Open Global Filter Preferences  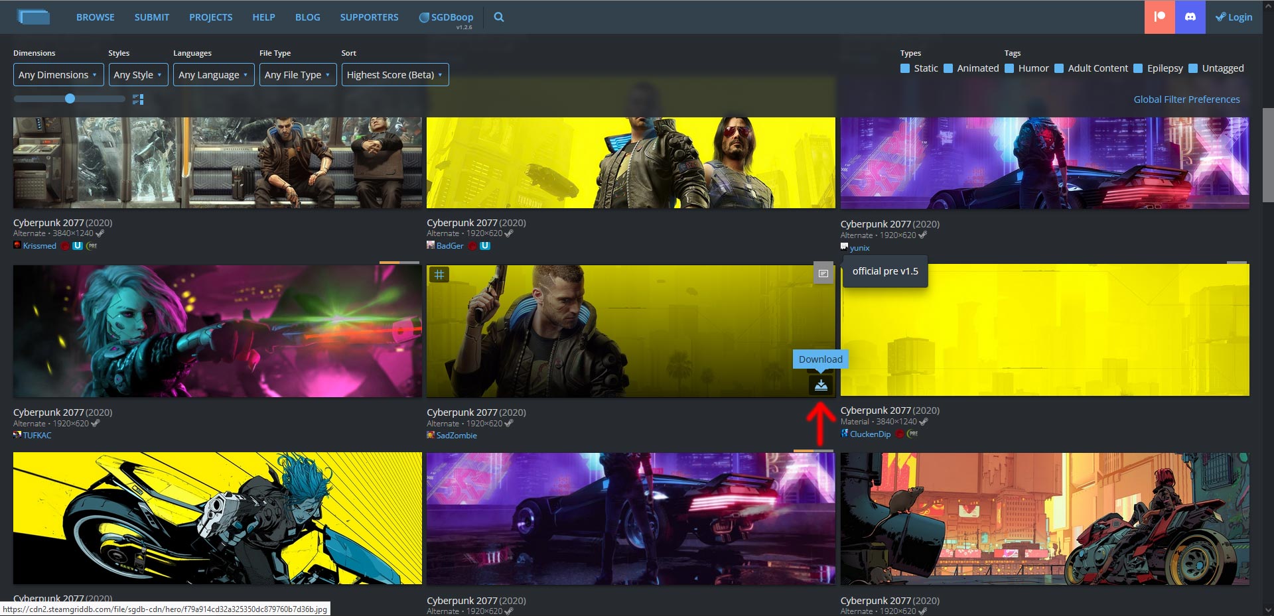point(1186,99)
